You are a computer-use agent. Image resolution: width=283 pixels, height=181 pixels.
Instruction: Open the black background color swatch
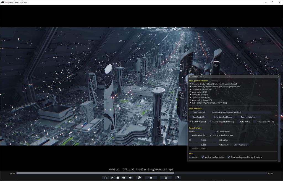(x=190, y=148)
